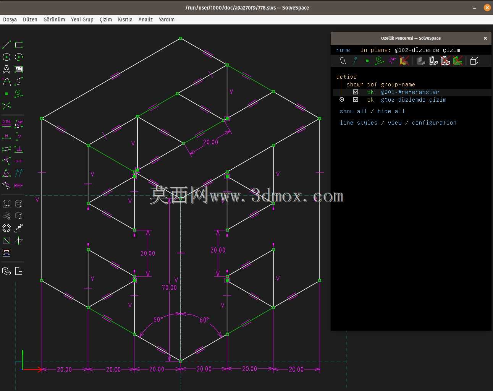493x391 pixels.
Task: Create a Revolve group from the toolbar
Action: tap(19, 216)
